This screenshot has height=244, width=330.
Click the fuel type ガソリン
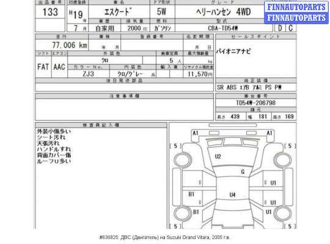coord(163,28)
